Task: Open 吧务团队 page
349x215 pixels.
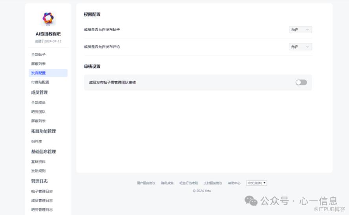Action: [38, 112]
